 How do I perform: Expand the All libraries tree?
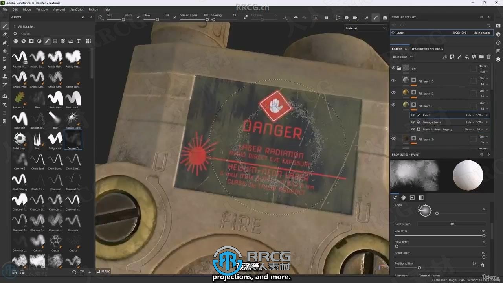(x=15, y=26)
